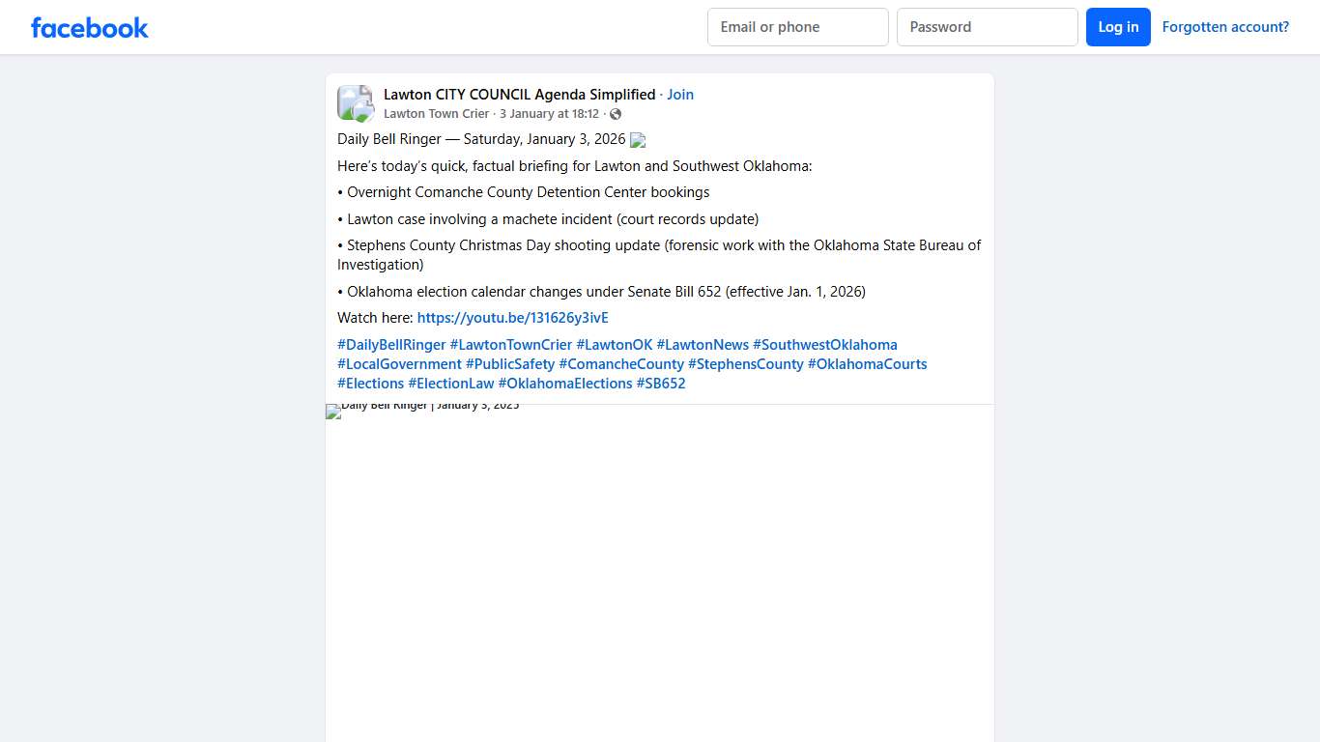Click the public globe privacy icon
The image size is (1320, 742).
(x=616, y=115)
